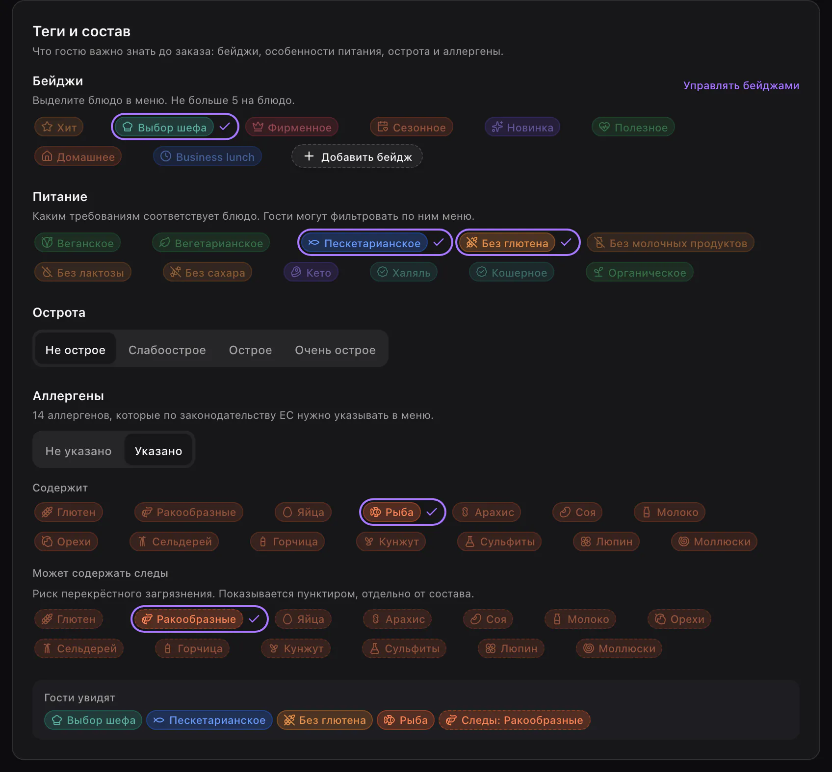Mark Кунжут under Может содержать следы
The height and width of the screenshot is (772, 832).
[x=296, y=648]
